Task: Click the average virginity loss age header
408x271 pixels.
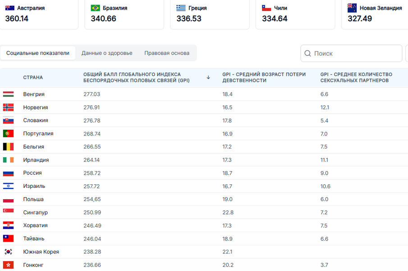Action: (x=264, y=77)
